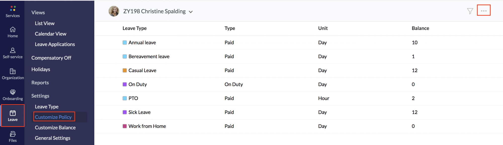Open List View in the sidebar
The height and width of the screenshot is (145, 503).
45,23
